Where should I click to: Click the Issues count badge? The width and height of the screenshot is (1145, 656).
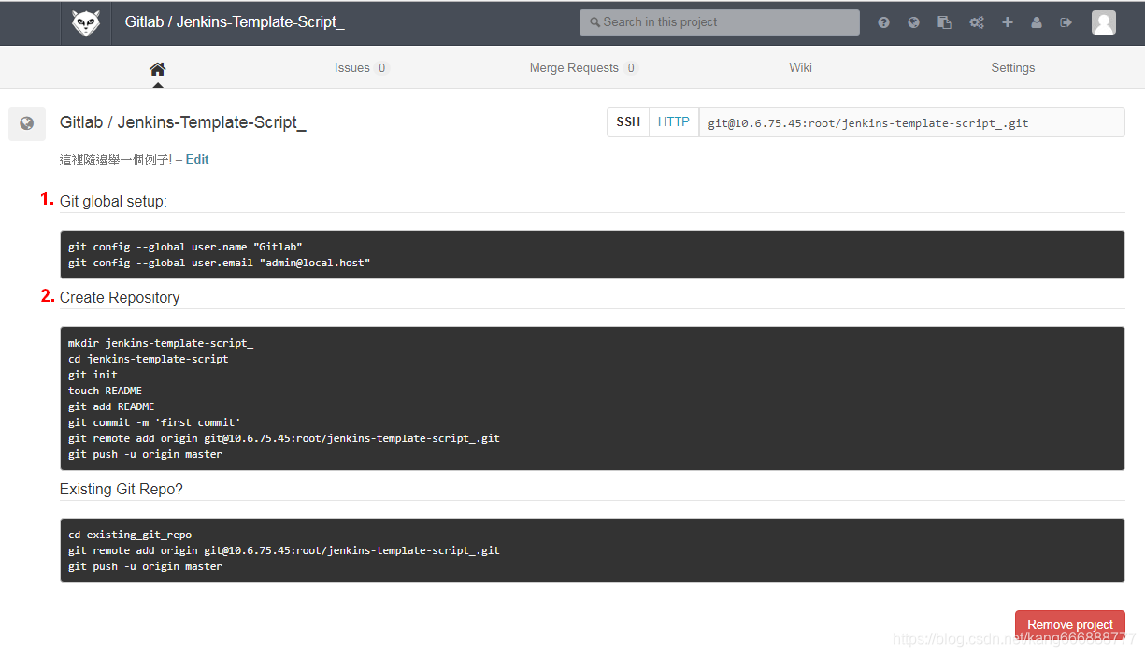(382, 68)
